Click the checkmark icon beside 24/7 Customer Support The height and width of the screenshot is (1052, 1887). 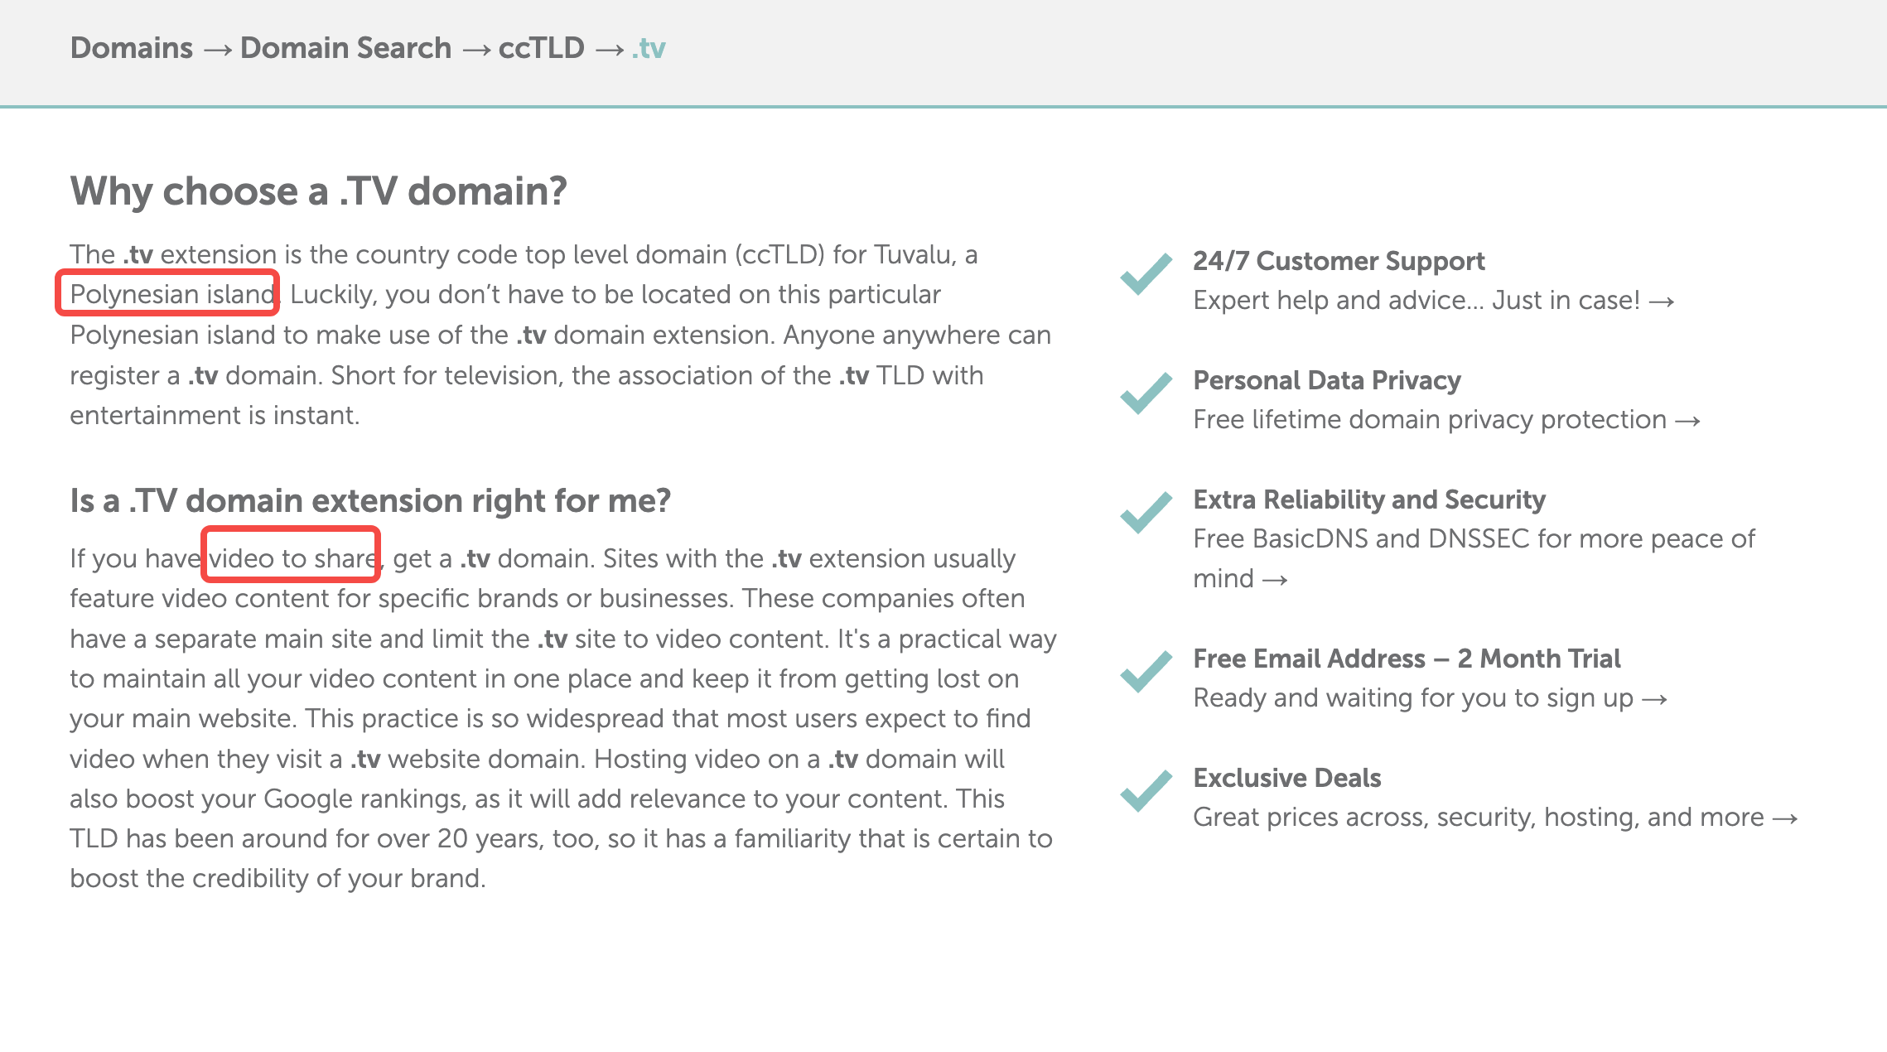coord(1146,274)
